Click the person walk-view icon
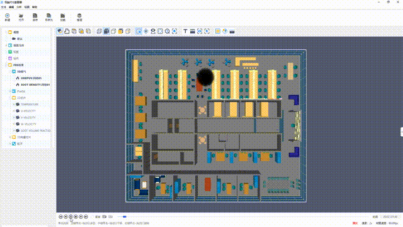The height and width of the screenshot is (227, 403). (153, 31)
